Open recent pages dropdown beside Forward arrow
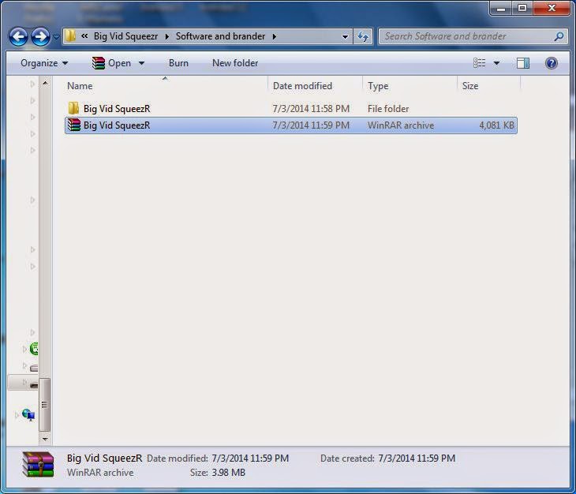Image resolution: width=576 pixels, height=494 pixels. (56, 37)
